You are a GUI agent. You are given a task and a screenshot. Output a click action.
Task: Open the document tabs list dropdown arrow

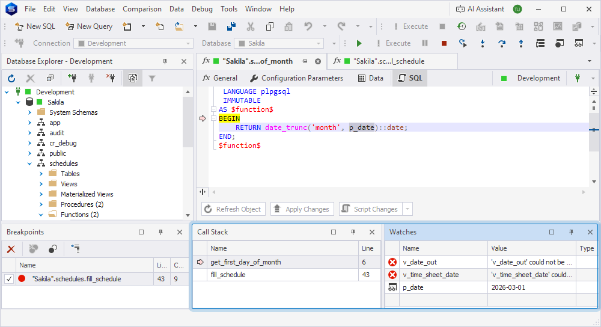[590, 61]
